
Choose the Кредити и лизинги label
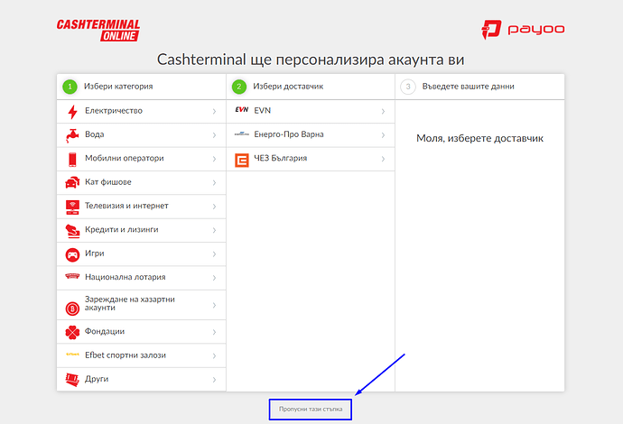tap(122, 230)
